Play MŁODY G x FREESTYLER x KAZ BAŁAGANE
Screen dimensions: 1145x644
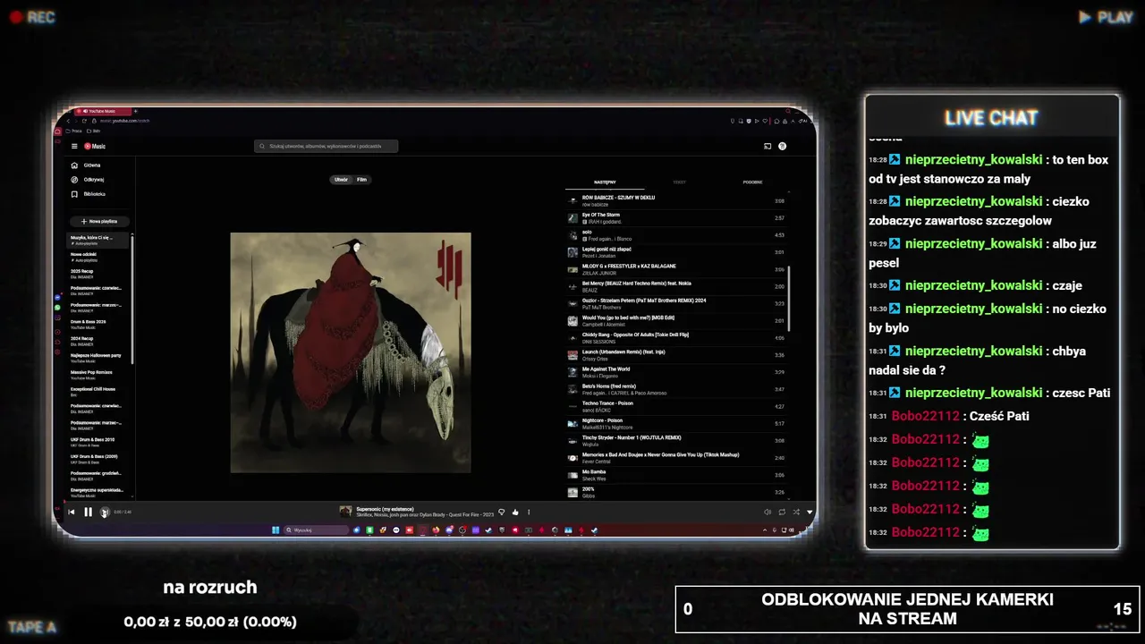point(677,269)
